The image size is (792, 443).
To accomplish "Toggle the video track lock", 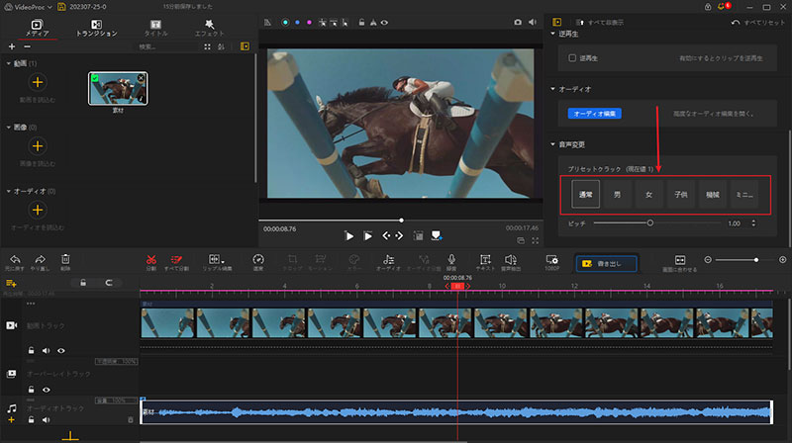I will 32,350.
